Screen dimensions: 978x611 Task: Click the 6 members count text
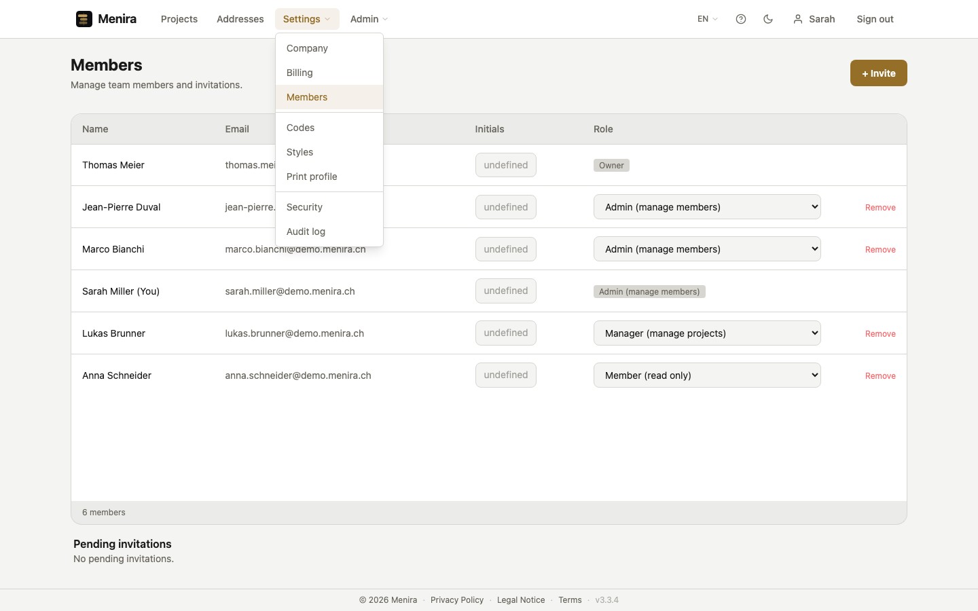pos(104,513)
